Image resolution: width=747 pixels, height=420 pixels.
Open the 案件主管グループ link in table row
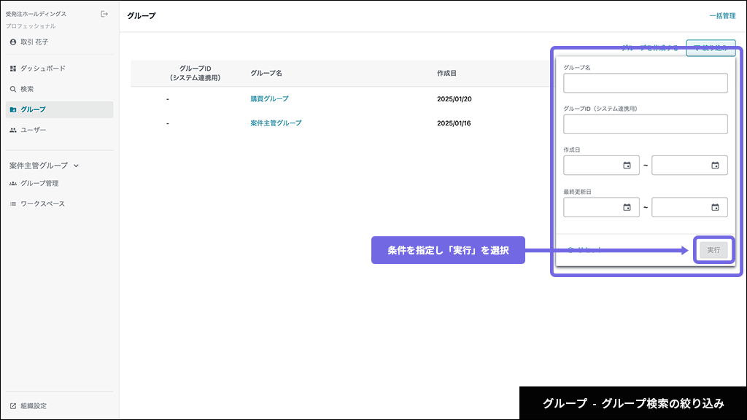tap(276, 122)
